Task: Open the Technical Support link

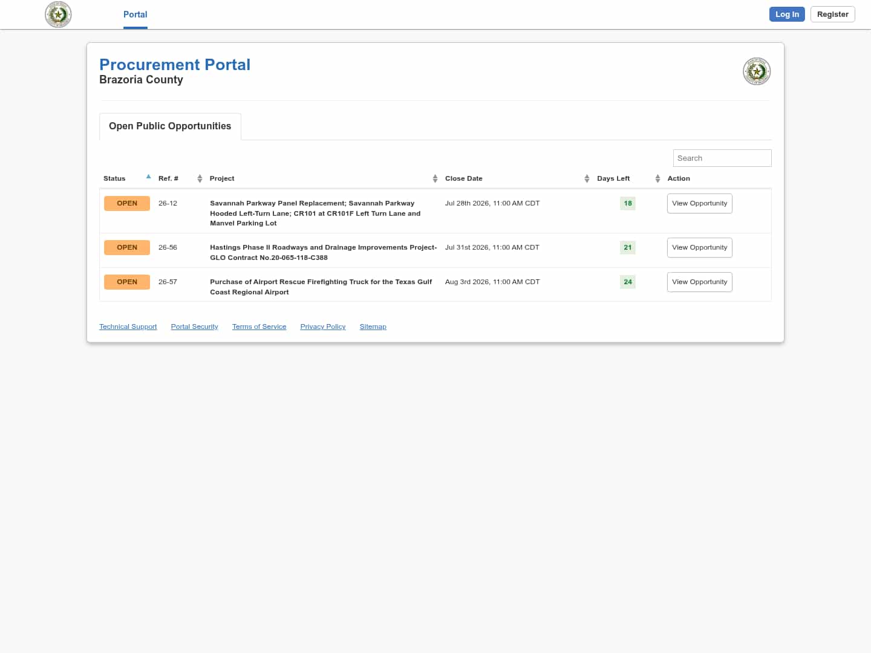Action: 128,326
